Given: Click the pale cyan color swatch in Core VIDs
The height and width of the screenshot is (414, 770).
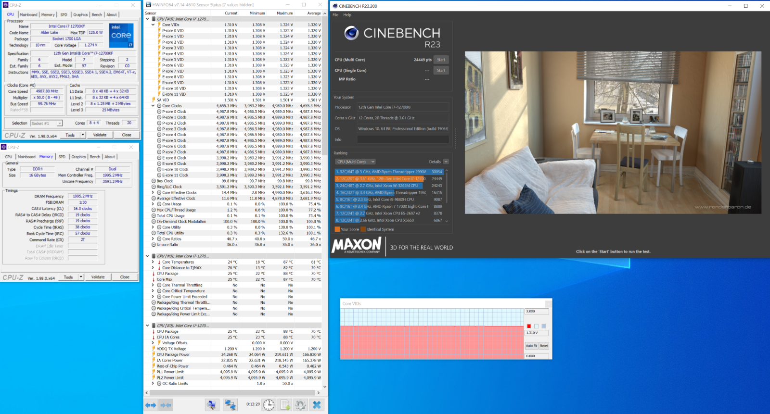Looking at the screenshot, I should tap(536, 326).
